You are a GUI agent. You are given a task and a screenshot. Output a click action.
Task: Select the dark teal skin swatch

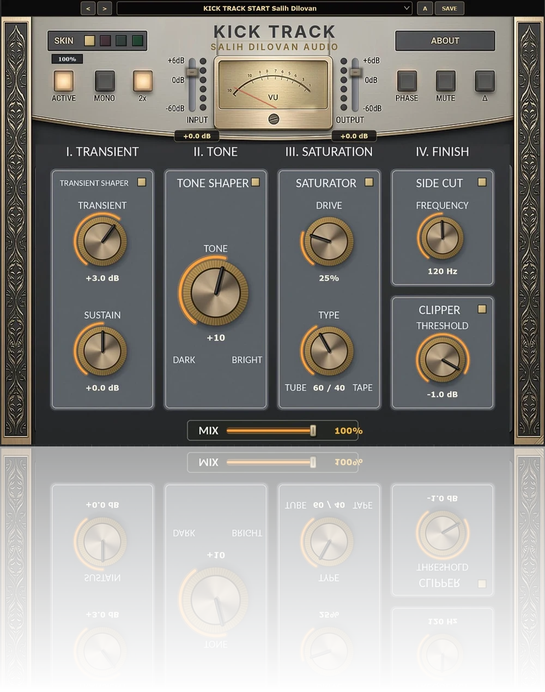click(x=122, y=40)
